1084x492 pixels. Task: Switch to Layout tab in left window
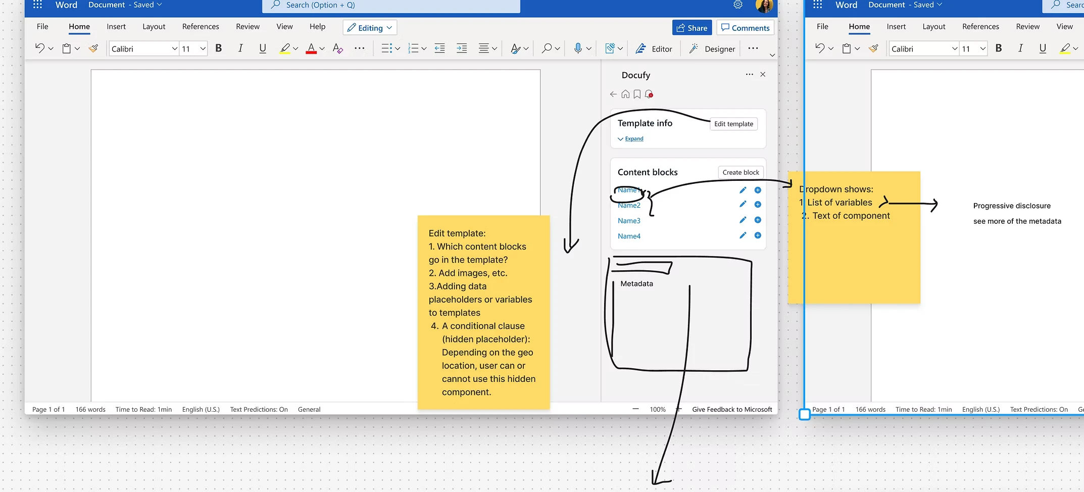coord(154,26)
